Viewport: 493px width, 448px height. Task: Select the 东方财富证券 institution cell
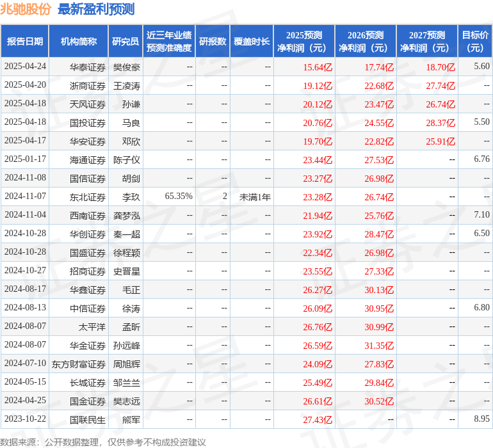coord(79,364)
